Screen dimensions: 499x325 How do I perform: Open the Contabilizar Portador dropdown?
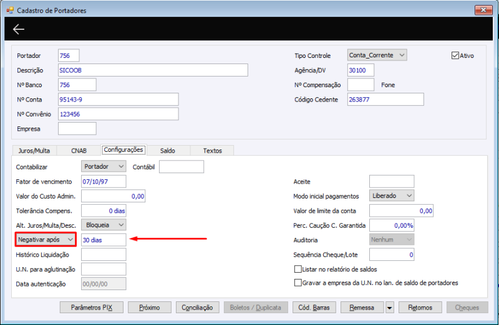[x=104, y=166]
